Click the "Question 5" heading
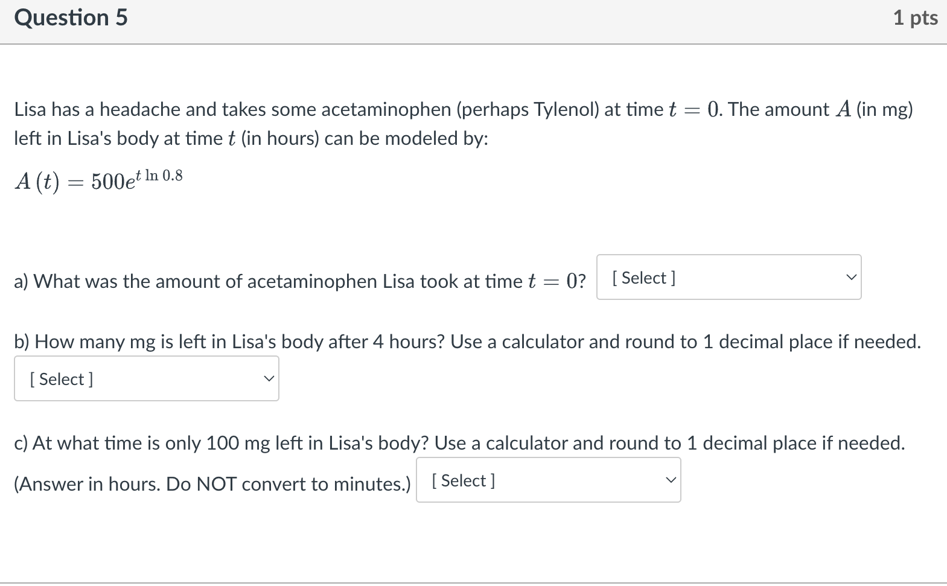The width and height of the screenshot is (947, 586). click(71, 18)
